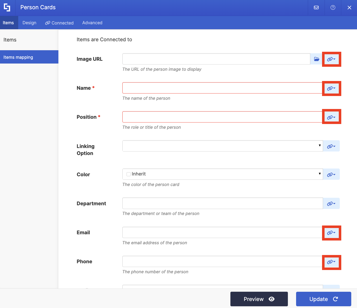Open connect link menu for Name
The width and height of the screenshot is (357, 308).
[331, 88]
